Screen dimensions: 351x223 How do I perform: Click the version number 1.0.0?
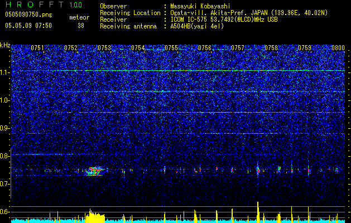pos(76,5)
